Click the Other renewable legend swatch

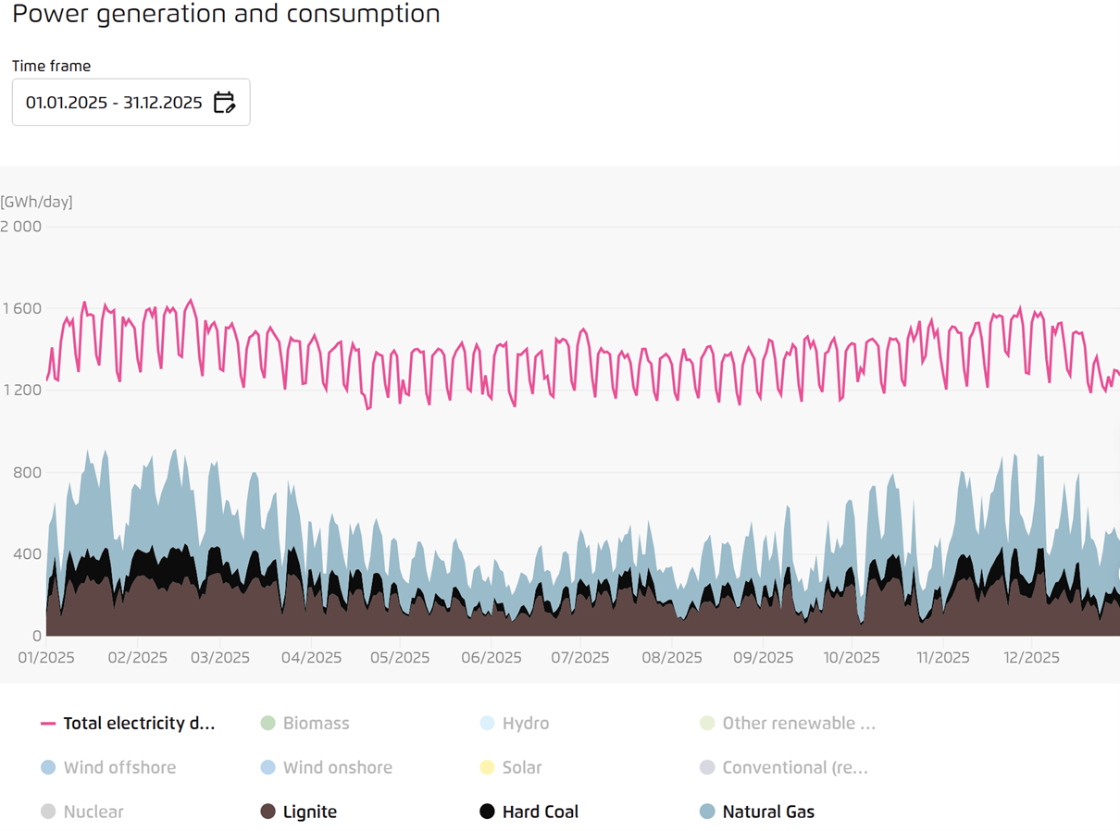[x=707, y=724]
